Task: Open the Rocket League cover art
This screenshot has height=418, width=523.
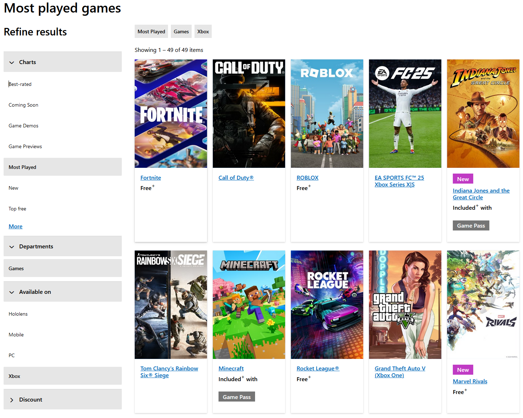Action: coord(327,305)
